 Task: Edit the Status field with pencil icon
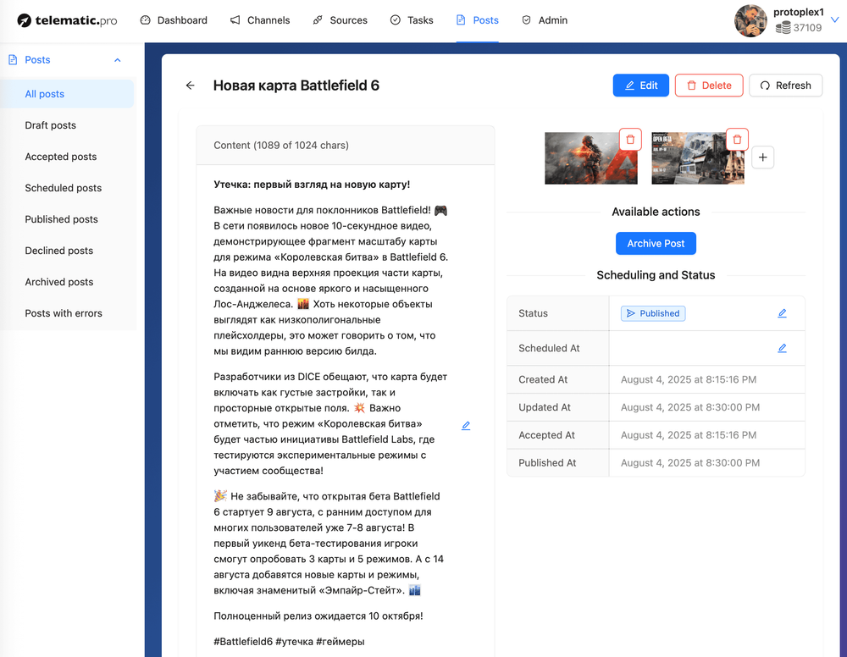782,313
